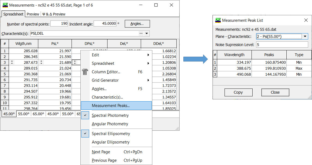Enable Angular Ellipsometry in the context menu

click(x=116, y=142)
